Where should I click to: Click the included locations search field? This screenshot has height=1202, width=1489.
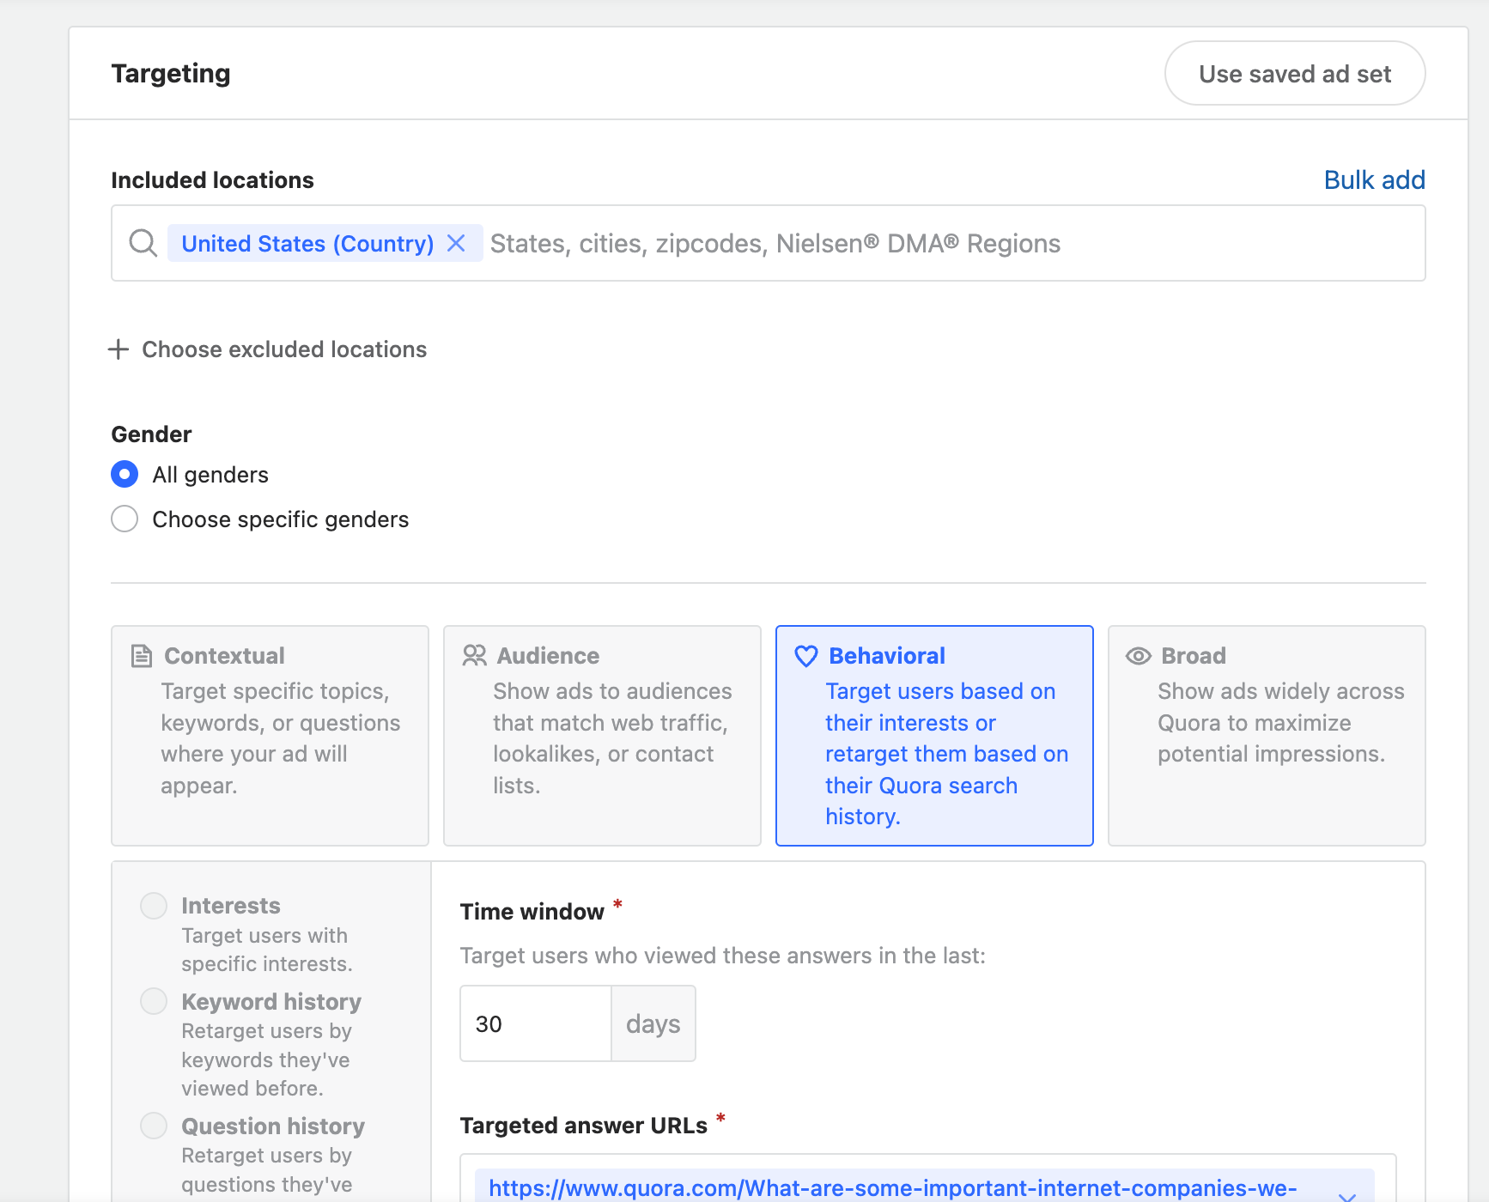tap(773, 244)
